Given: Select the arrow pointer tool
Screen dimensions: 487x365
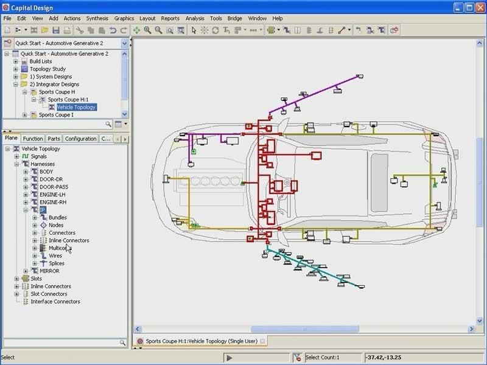Looking at the screenshot, I should pyautogui.click(x=194, y=30).
